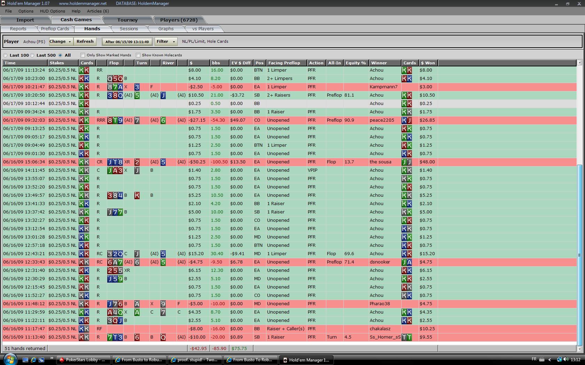Click the After 06/15/09 date filter button

click(127, 42)
